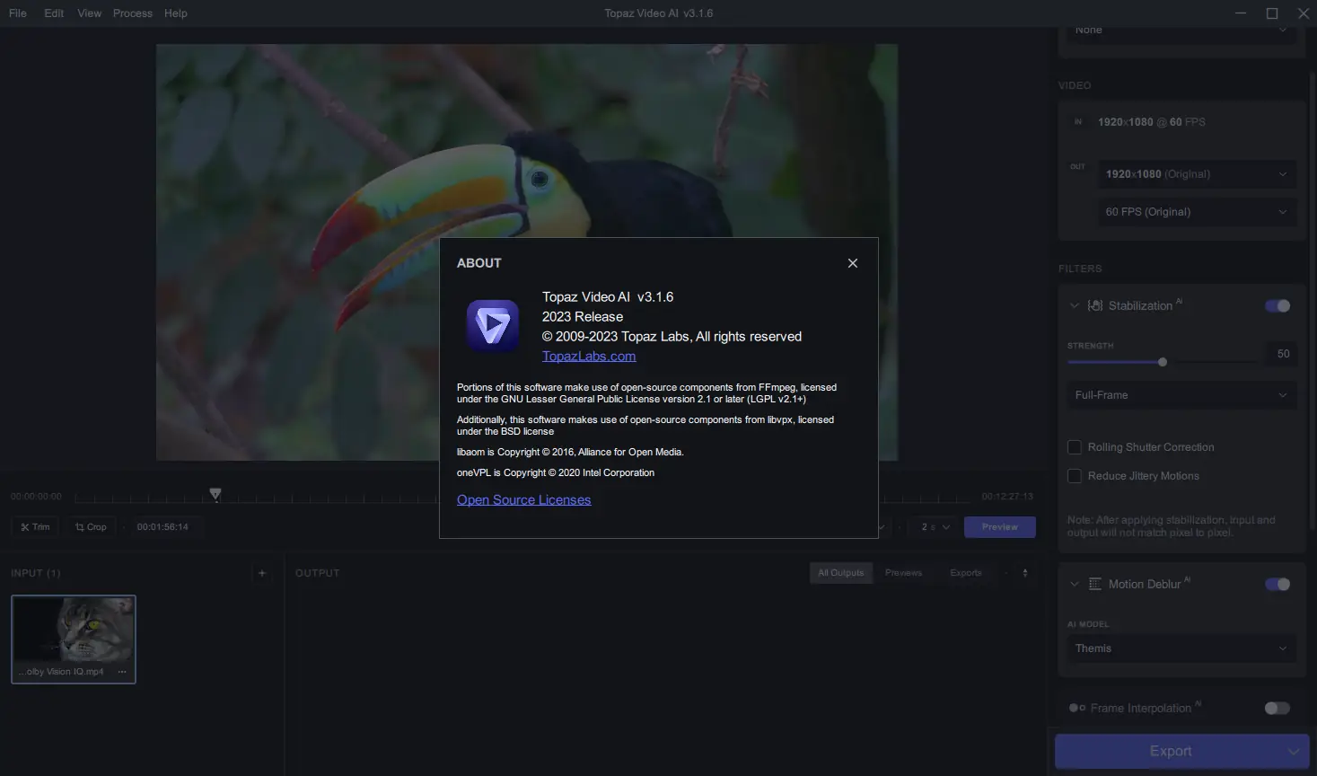Click the Crop button
Image resolution: width=1317 pixels, height=776 pixels.
point(91,527)
